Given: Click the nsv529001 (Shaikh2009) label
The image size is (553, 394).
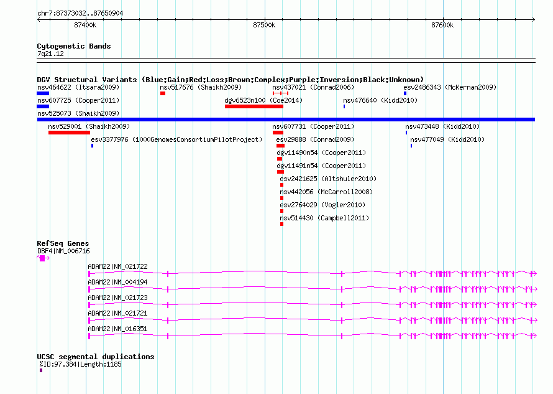Looking at the screenshot, I should point(89,126).
